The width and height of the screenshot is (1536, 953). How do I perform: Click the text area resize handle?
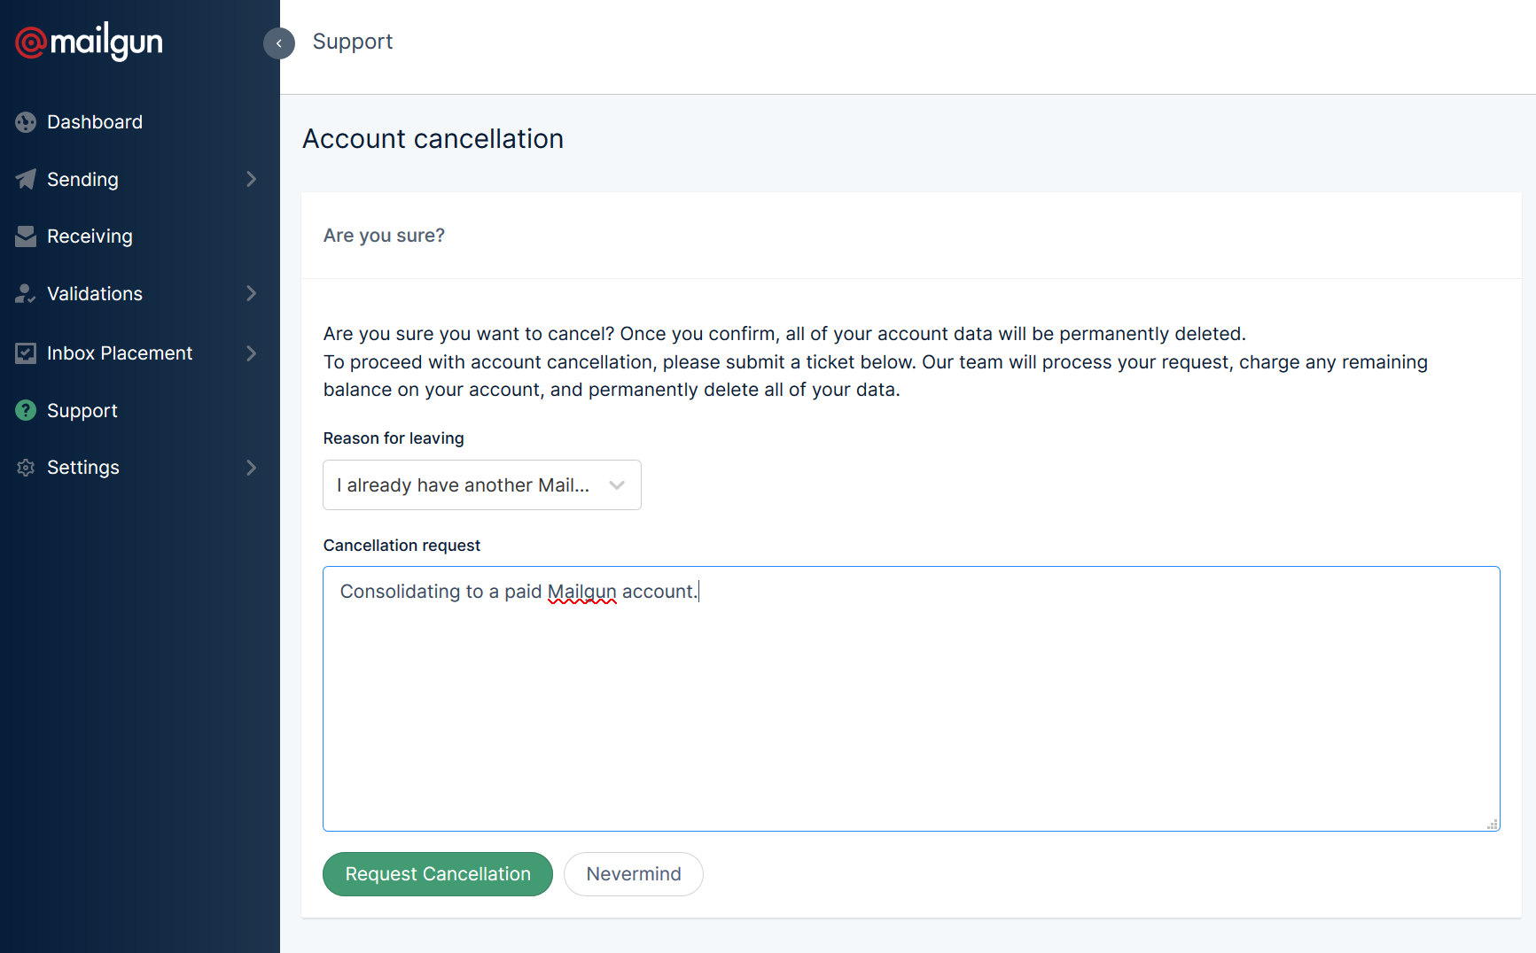click(1493, 824)
